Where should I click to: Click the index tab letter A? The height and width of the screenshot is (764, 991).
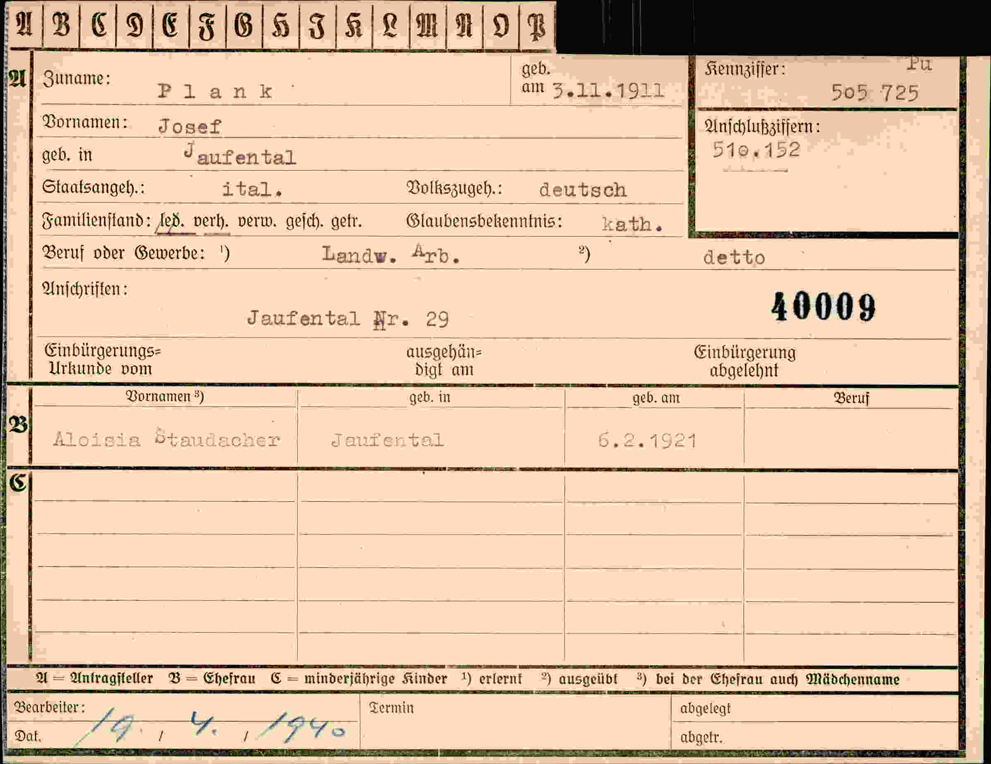coord(24,24)
